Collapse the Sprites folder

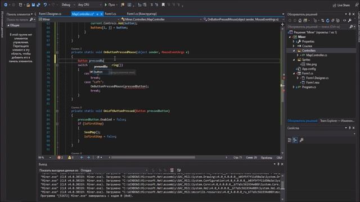pos(294,60)
